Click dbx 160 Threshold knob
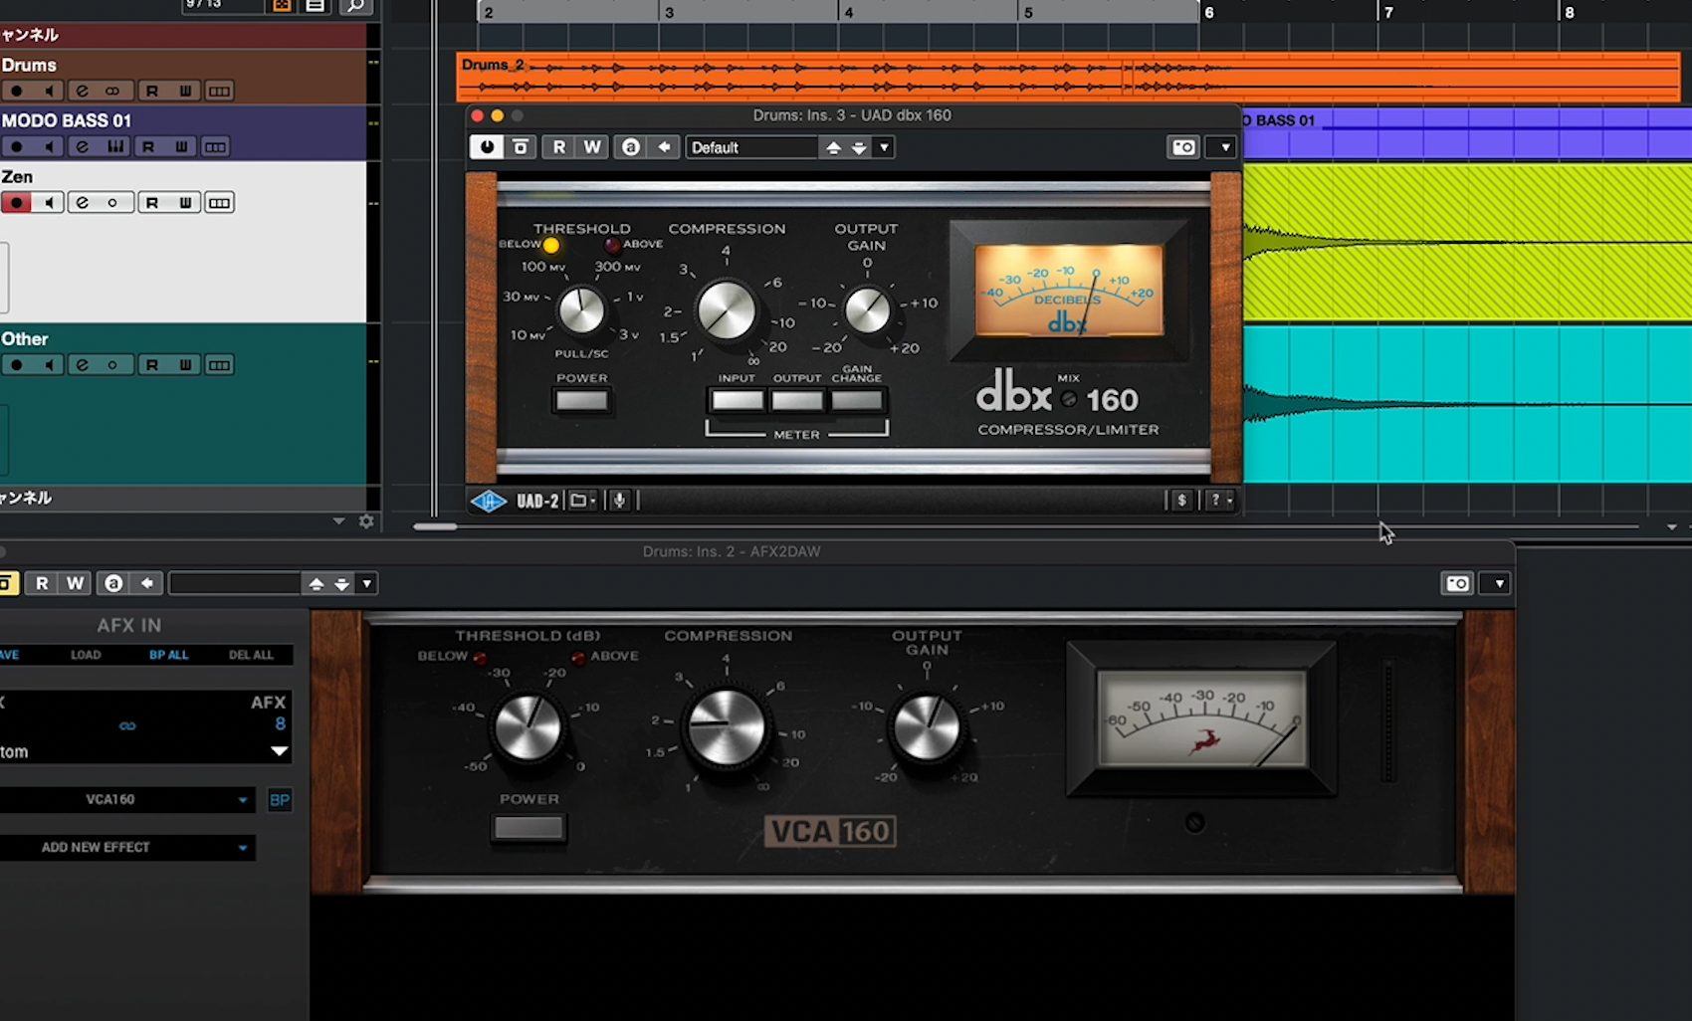 pyautogui.click(x=581, y=311)
